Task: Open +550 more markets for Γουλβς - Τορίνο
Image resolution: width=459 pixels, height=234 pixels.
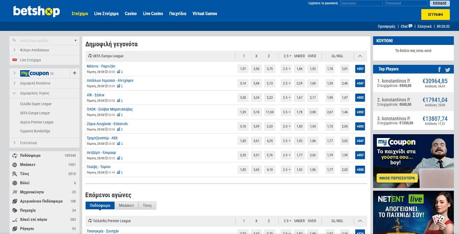Action: tap(360, 170)
